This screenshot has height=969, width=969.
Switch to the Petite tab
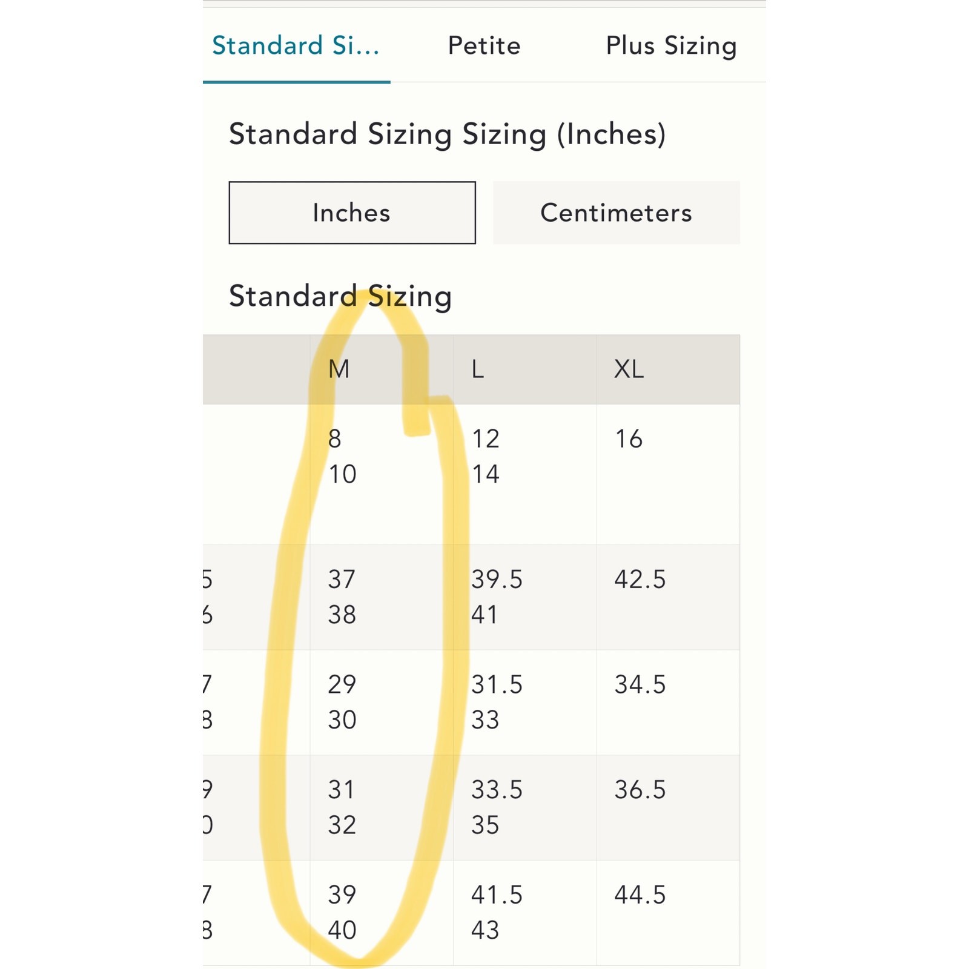pos(484,46)
